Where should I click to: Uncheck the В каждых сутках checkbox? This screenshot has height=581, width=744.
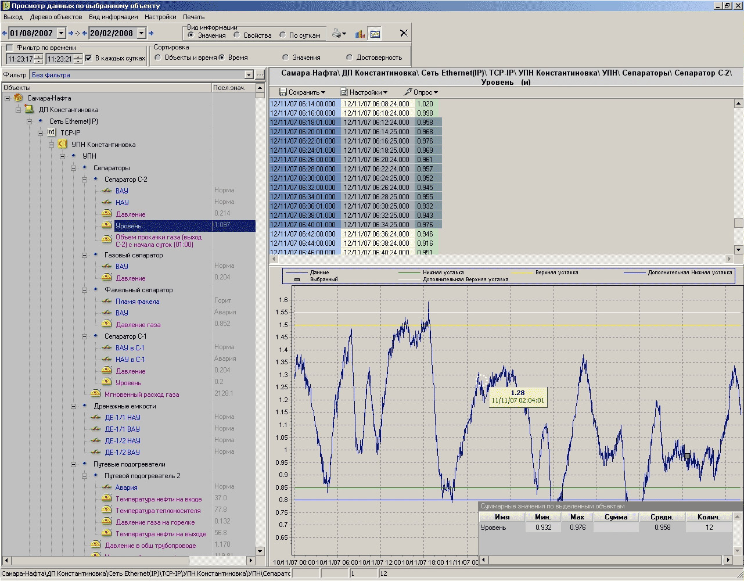(x=88, y=58)
